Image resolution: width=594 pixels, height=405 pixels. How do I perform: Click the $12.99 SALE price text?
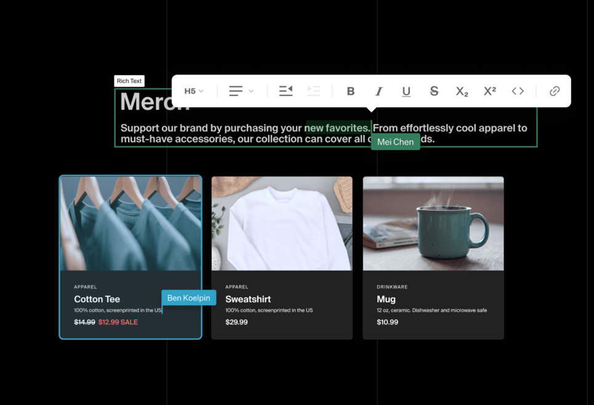click(x=118, y=322)
